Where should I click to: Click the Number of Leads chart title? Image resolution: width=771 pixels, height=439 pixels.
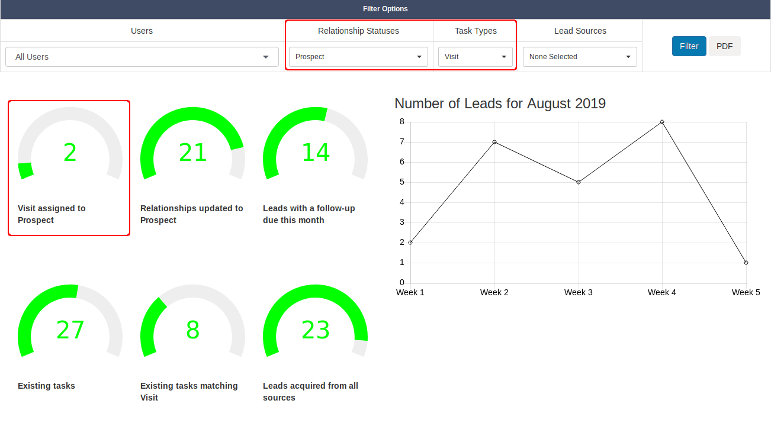(x=500, y=104)
